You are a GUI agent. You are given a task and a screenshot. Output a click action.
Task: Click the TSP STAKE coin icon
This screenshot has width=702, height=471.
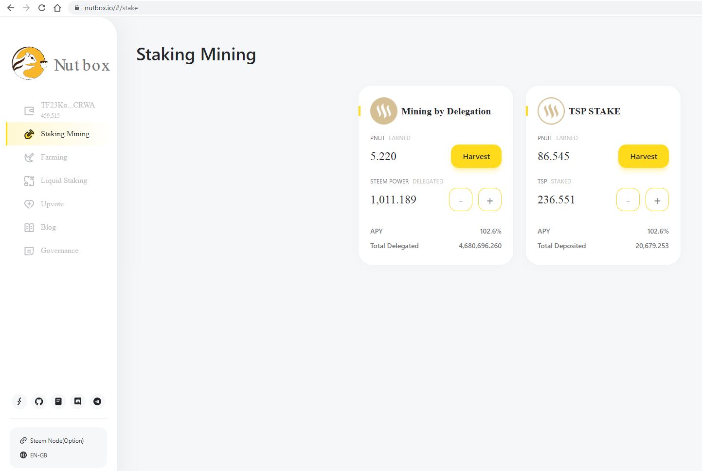click(551, 111)
